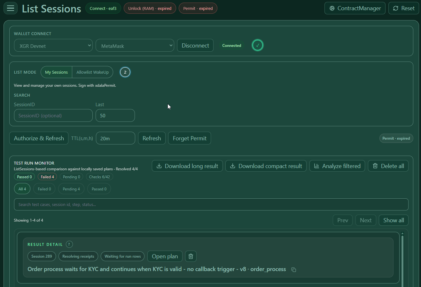The width and height of the screenshot is (421, 287).
Task: Focus the test cases search box
Action: [211, 204]
